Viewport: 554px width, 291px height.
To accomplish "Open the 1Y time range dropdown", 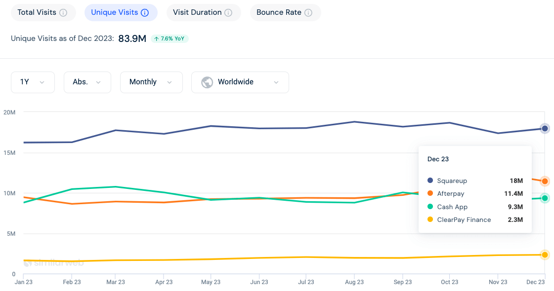I will [33, 82].
